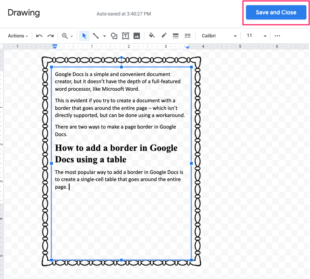Click the Save and Close button
Screen dimensions: 310x279
pyautogui.click(x=276, y=12)
